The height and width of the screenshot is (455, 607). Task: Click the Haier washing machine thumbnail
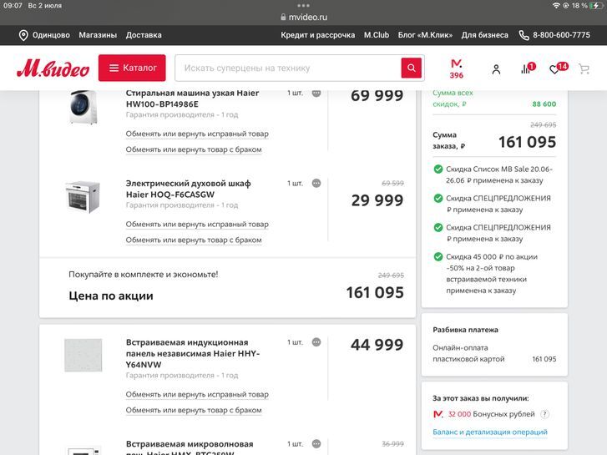coord(83,107)
